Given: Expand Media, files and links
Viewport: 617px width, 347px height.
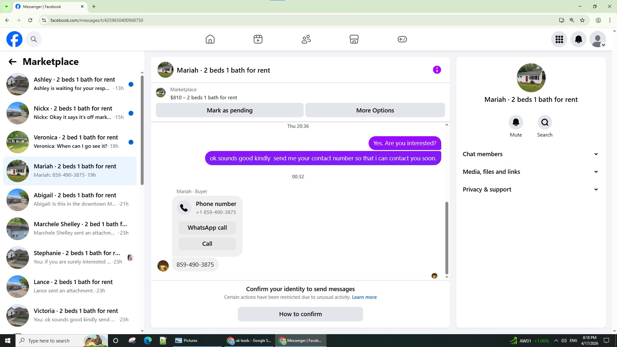Looking at the screenshot, I should (531, 172).
